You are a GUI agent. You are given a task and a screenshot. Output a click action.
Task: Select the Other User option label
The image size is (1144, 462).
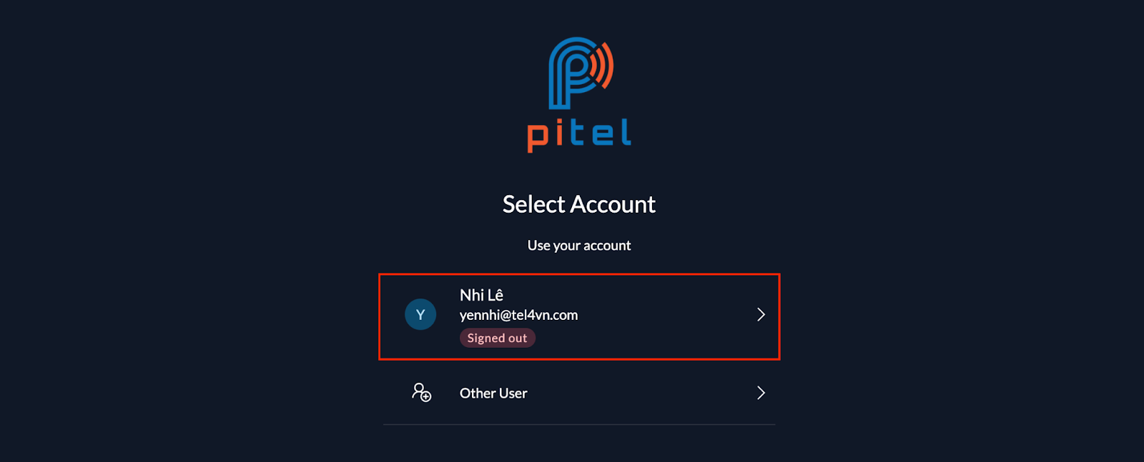pyautogui.click(x=493, y=393)
